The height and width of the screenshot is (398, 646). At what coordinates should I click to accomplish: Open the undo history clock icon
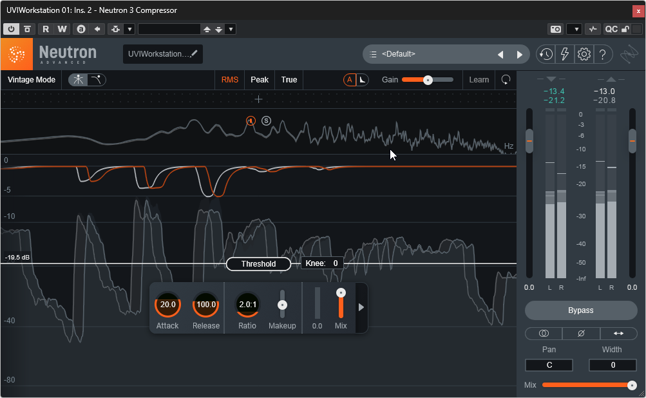[x=546, y=54]
